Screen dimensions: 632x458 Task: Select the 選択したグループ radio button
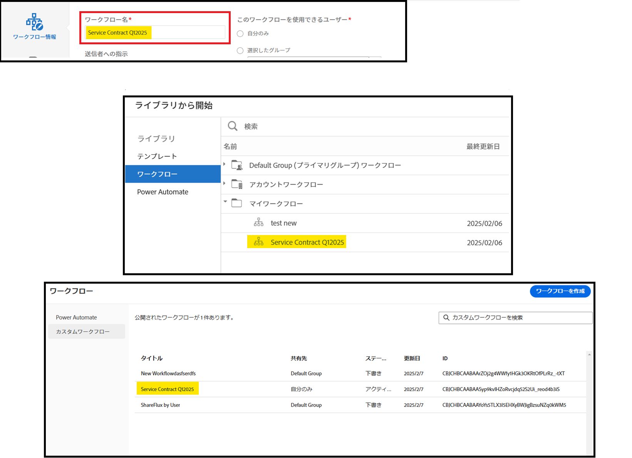click(x=240, y=50)
